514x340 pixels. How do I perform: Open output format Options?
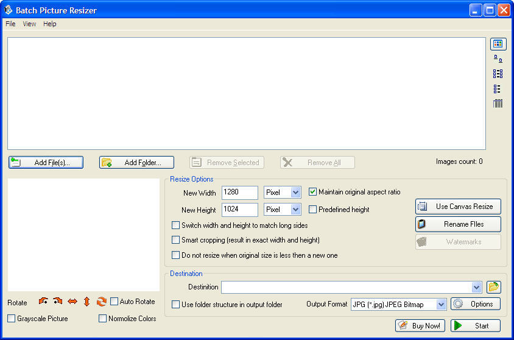point(476,304)
